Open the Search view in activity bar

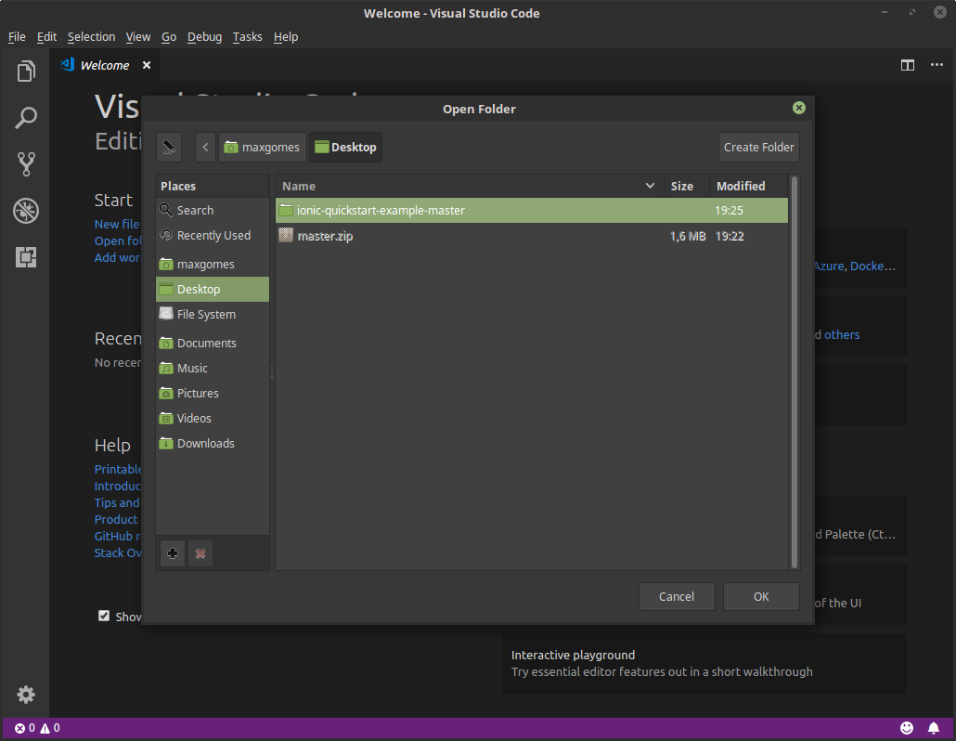[26, 118]
